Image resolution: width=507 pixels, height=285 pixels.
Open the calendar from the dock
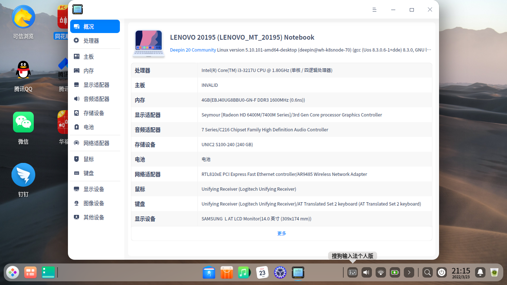click(262, 272)
